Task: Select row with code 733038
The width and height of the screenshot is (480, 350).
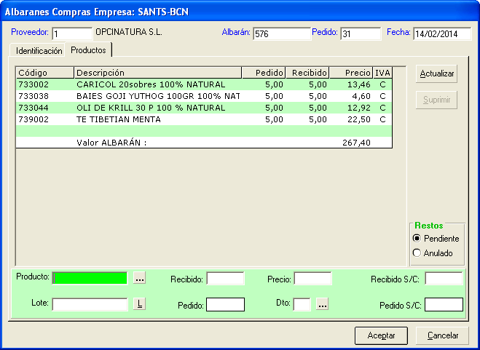Action: (204, 96)
